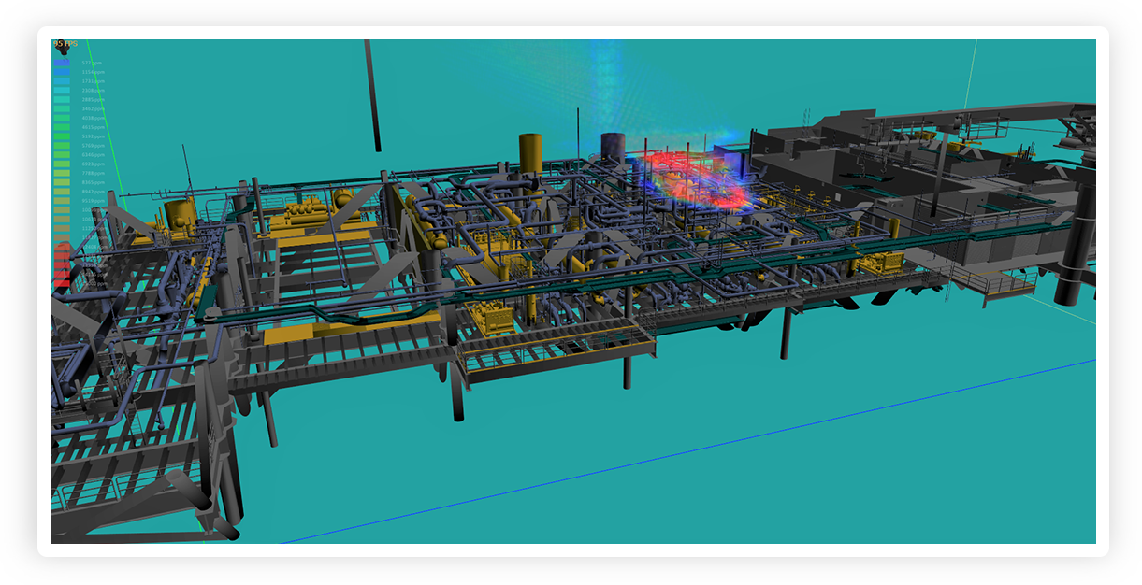The image size is (1142, 585).
Task: Click the dark blue cylindrical vessel near plume
Action: (x=613, y=150)
